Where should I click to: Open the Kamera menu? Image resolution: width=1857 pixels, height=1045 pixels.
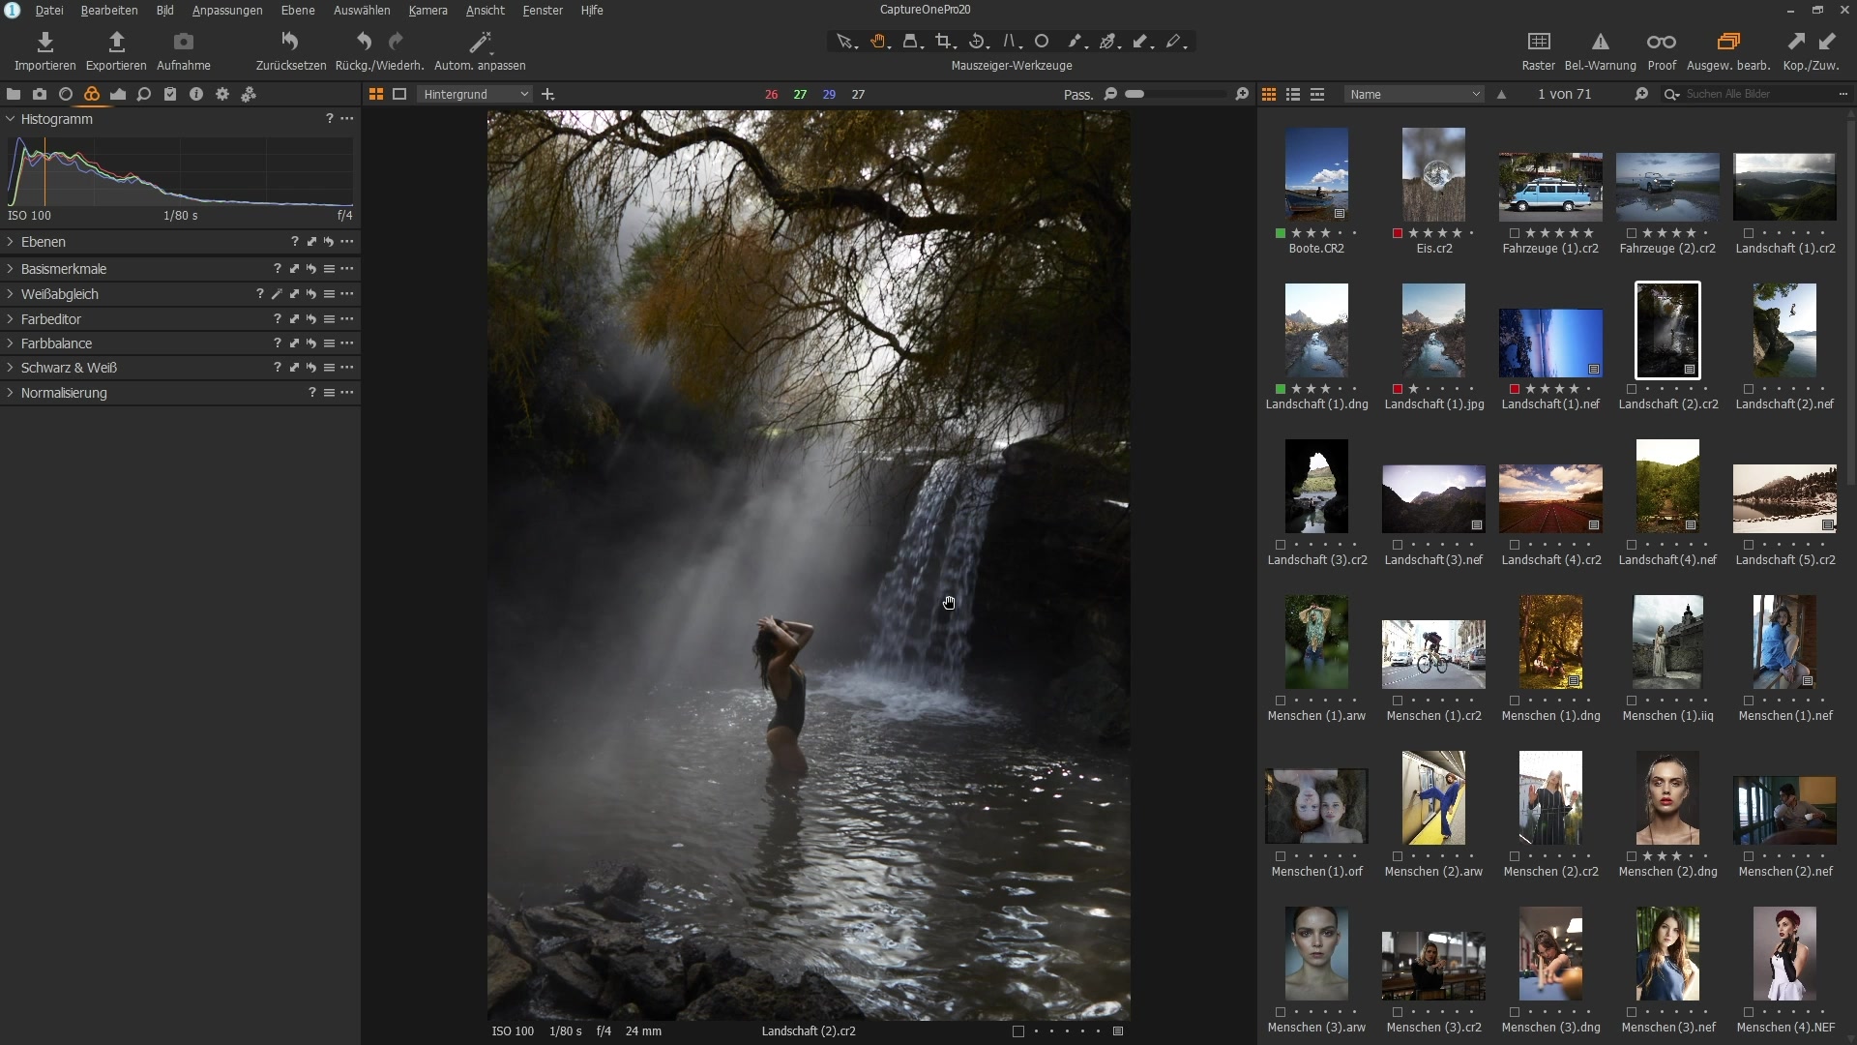(427, 10)
